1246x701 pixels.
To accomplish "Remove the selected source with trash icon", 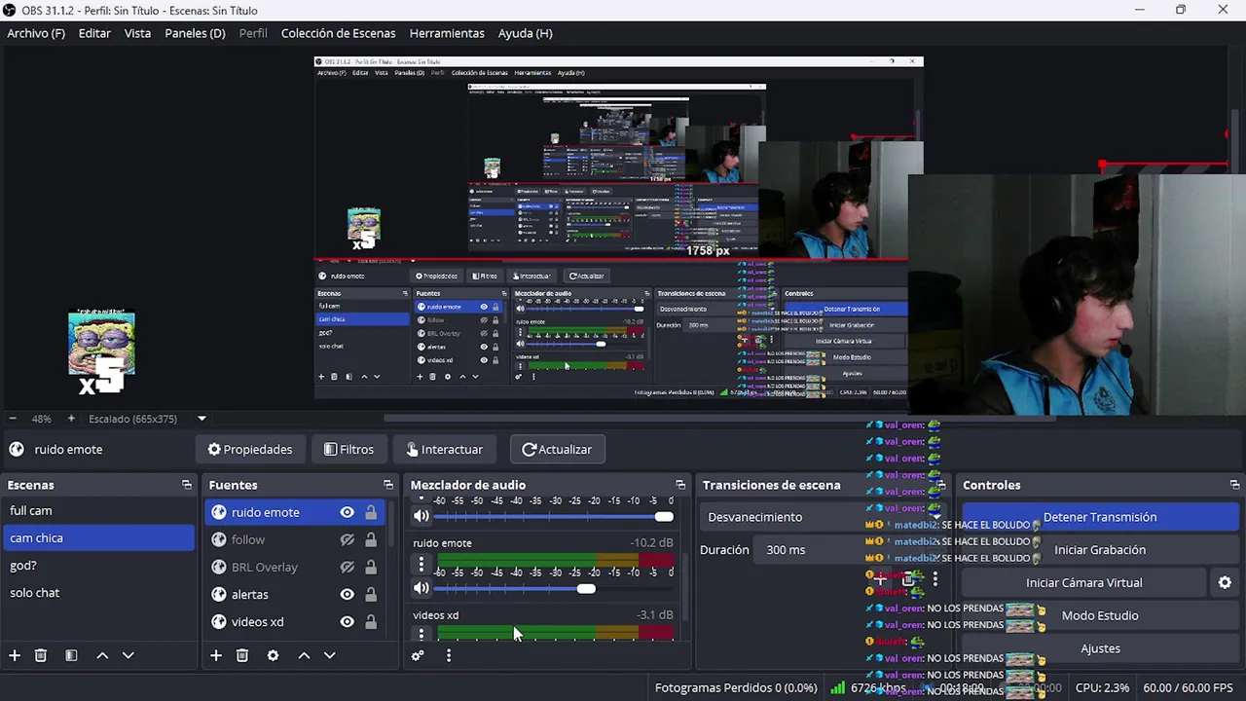I will pos(242,655).
